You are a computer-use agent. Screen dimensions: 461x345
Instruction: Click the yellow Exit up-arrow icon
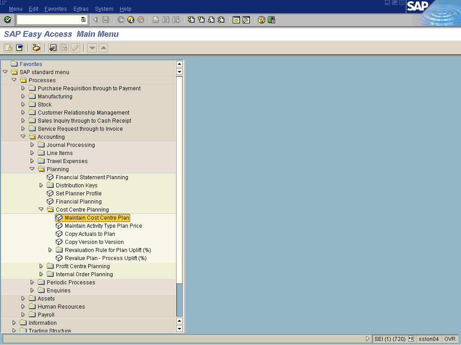coord(131,20)
